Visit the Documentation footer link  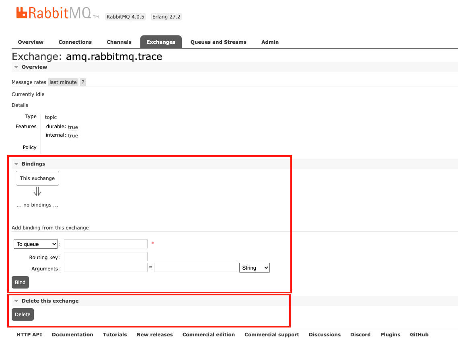coord(72,334)
